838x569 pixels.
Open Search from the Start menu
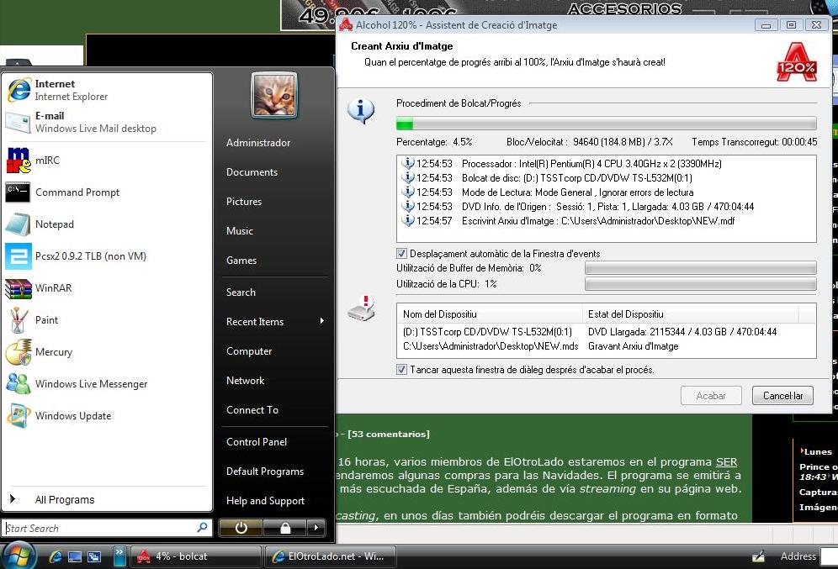(274, 292)
